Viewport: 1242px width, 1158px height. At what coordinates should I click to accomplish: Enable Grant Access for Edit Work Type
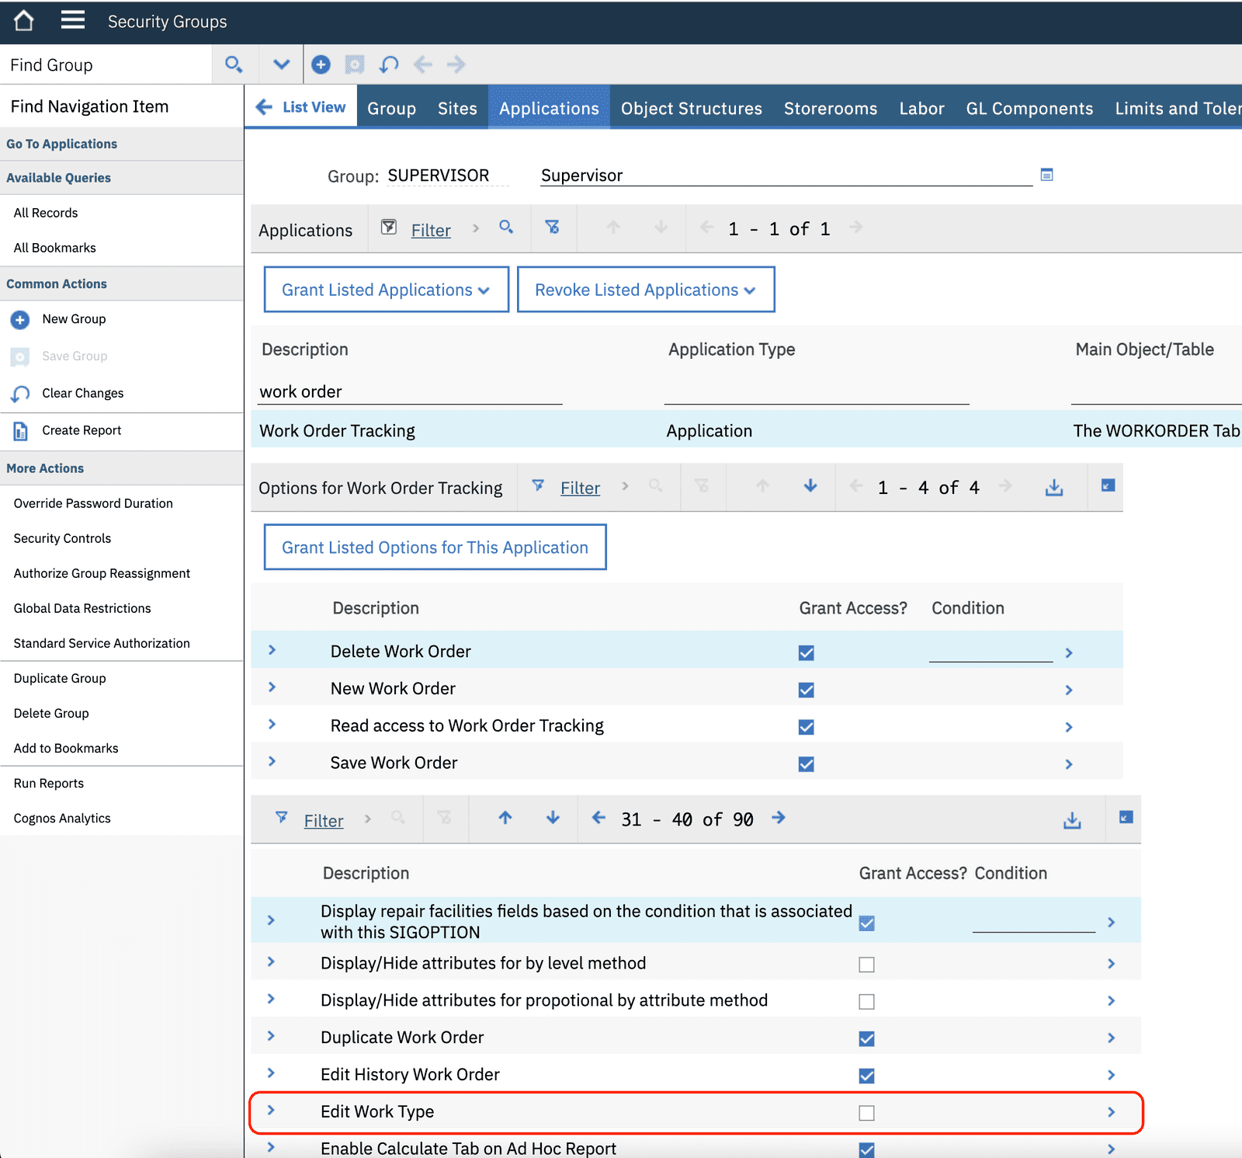(x=866, y=1112)
